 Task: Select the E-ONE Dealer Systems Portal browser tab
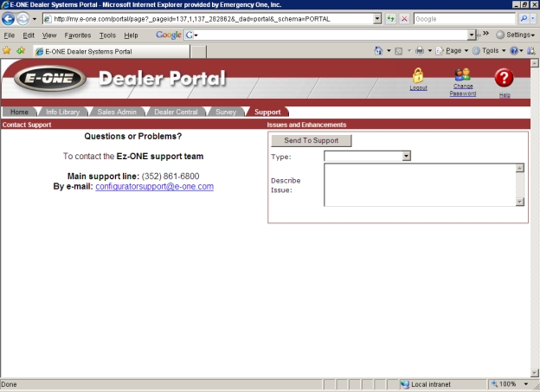[112, 52]
